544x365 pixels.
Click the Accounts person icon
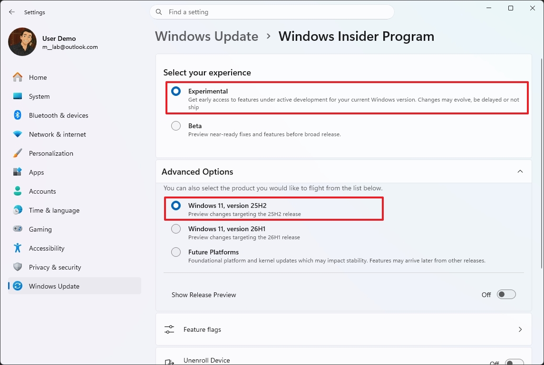17,191
